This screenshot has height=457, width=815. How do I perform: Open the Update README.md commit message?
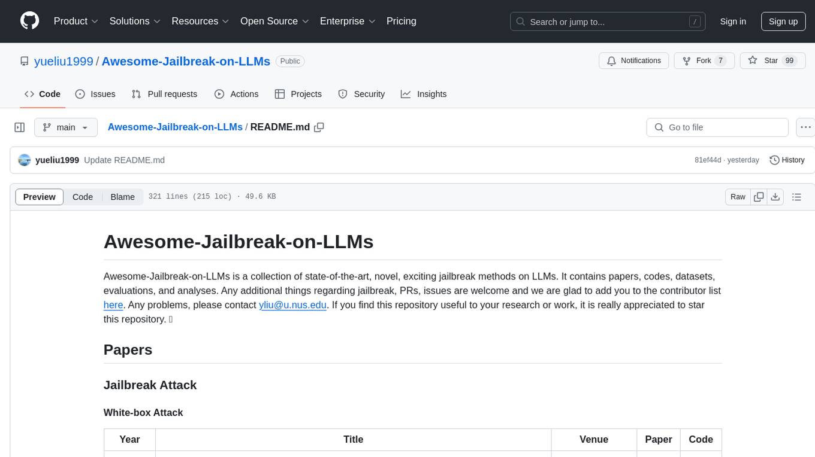(124, 160)
